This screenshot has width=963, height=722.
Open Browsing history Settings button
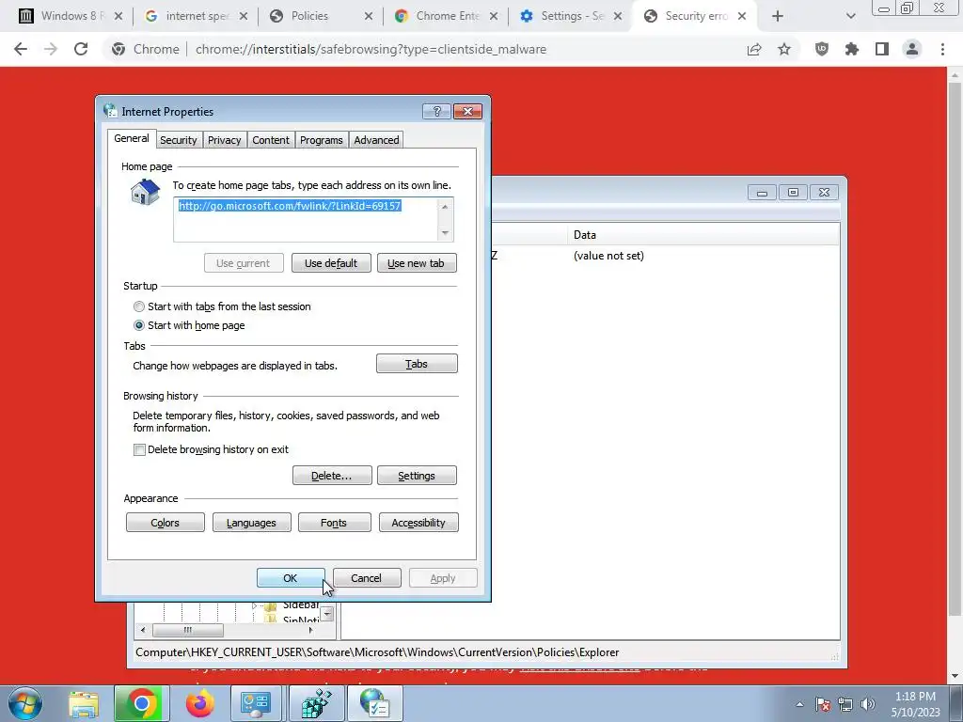point(417,475)
